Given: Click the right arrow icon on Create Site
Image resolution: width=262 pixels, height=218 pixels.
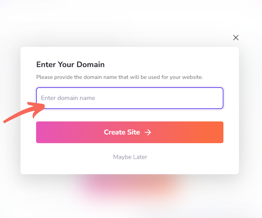Looking at the screenshot, I should pyautogui.click(x=148, y=132).
